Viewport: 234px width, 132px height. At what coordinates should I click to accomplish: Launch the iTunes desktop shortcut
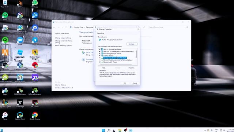[5, 116]
